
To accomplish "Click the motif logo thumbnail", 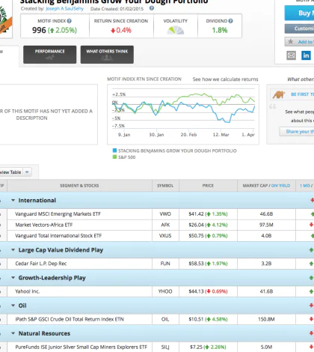I will tap(5, 19).
